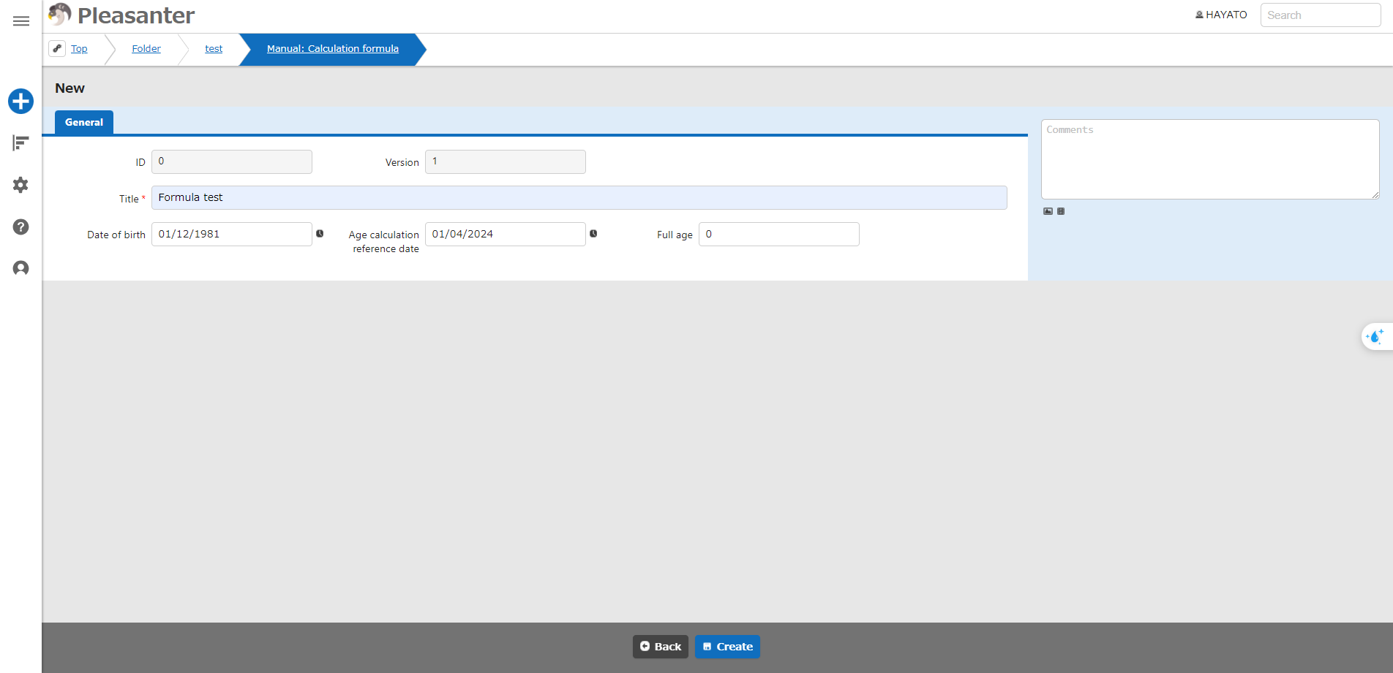1393x673 pixels.
Task: Click the Create button
Action: coord(727,647)
